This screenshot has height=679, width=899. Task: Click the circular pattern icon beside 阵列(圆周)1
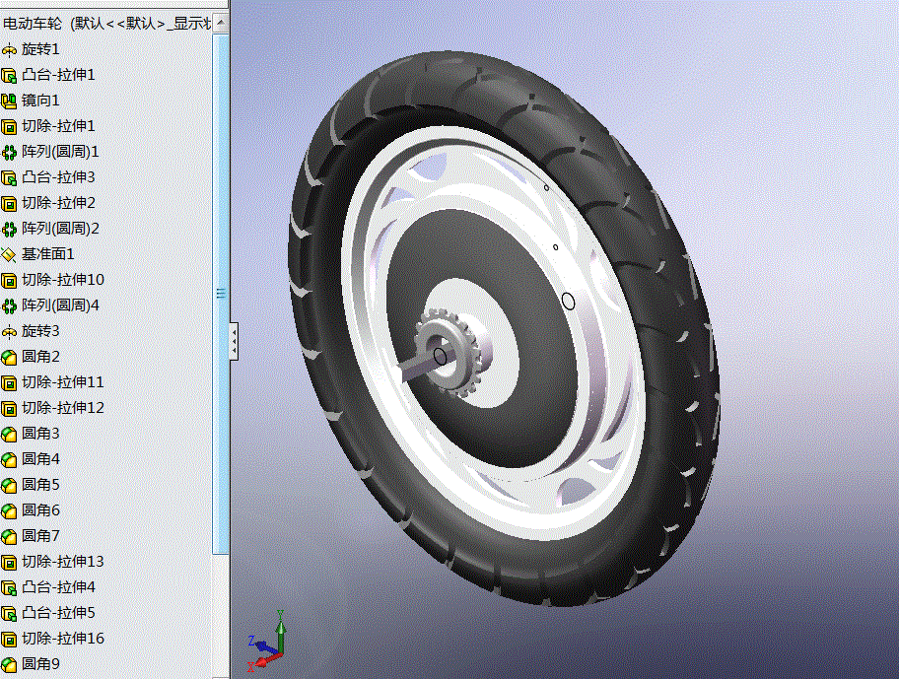tap(9, 153)
